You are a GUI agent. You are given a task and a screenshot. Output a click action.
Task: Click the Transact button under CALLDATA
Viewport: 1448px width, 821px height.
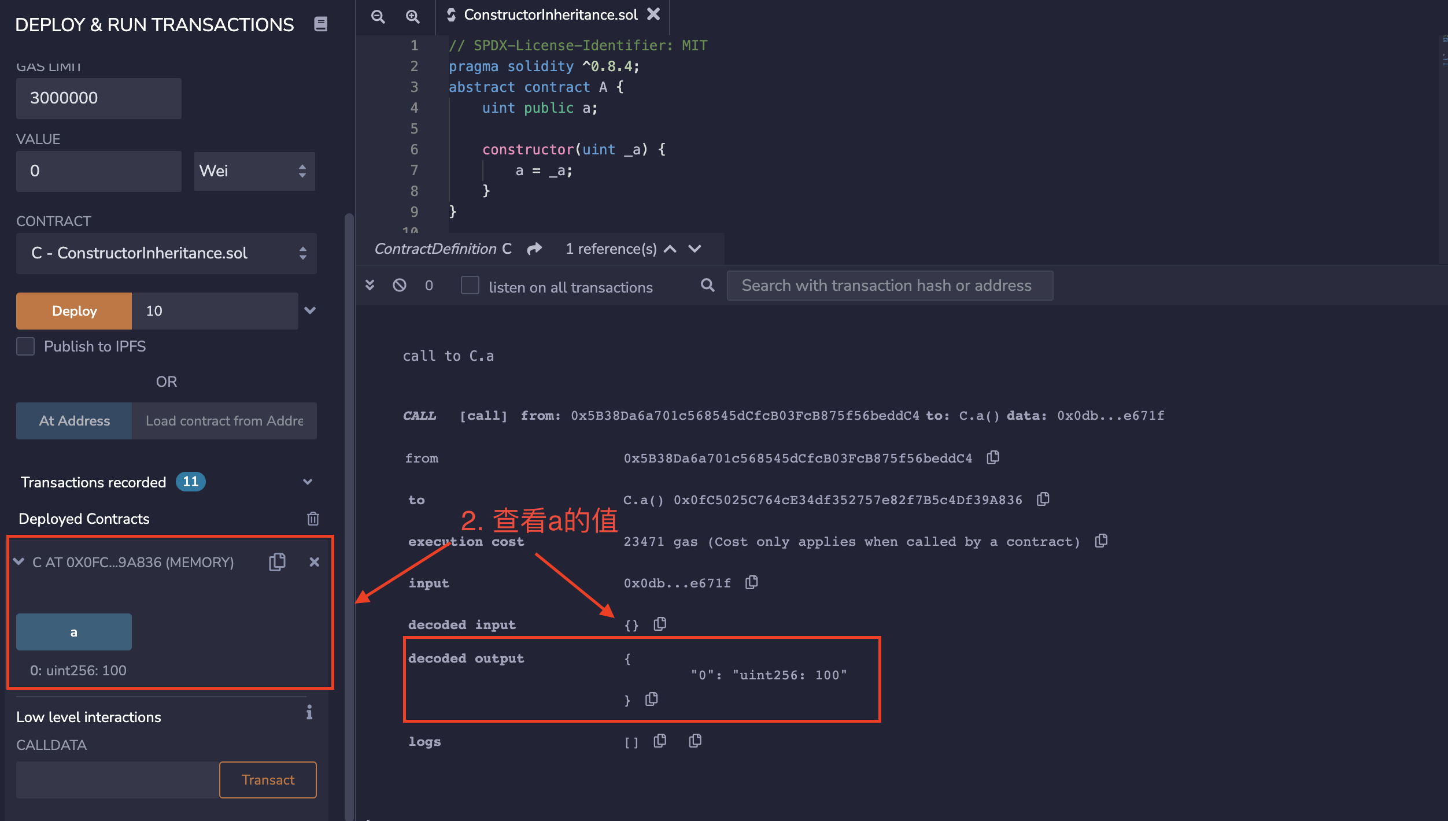[268, 780]
